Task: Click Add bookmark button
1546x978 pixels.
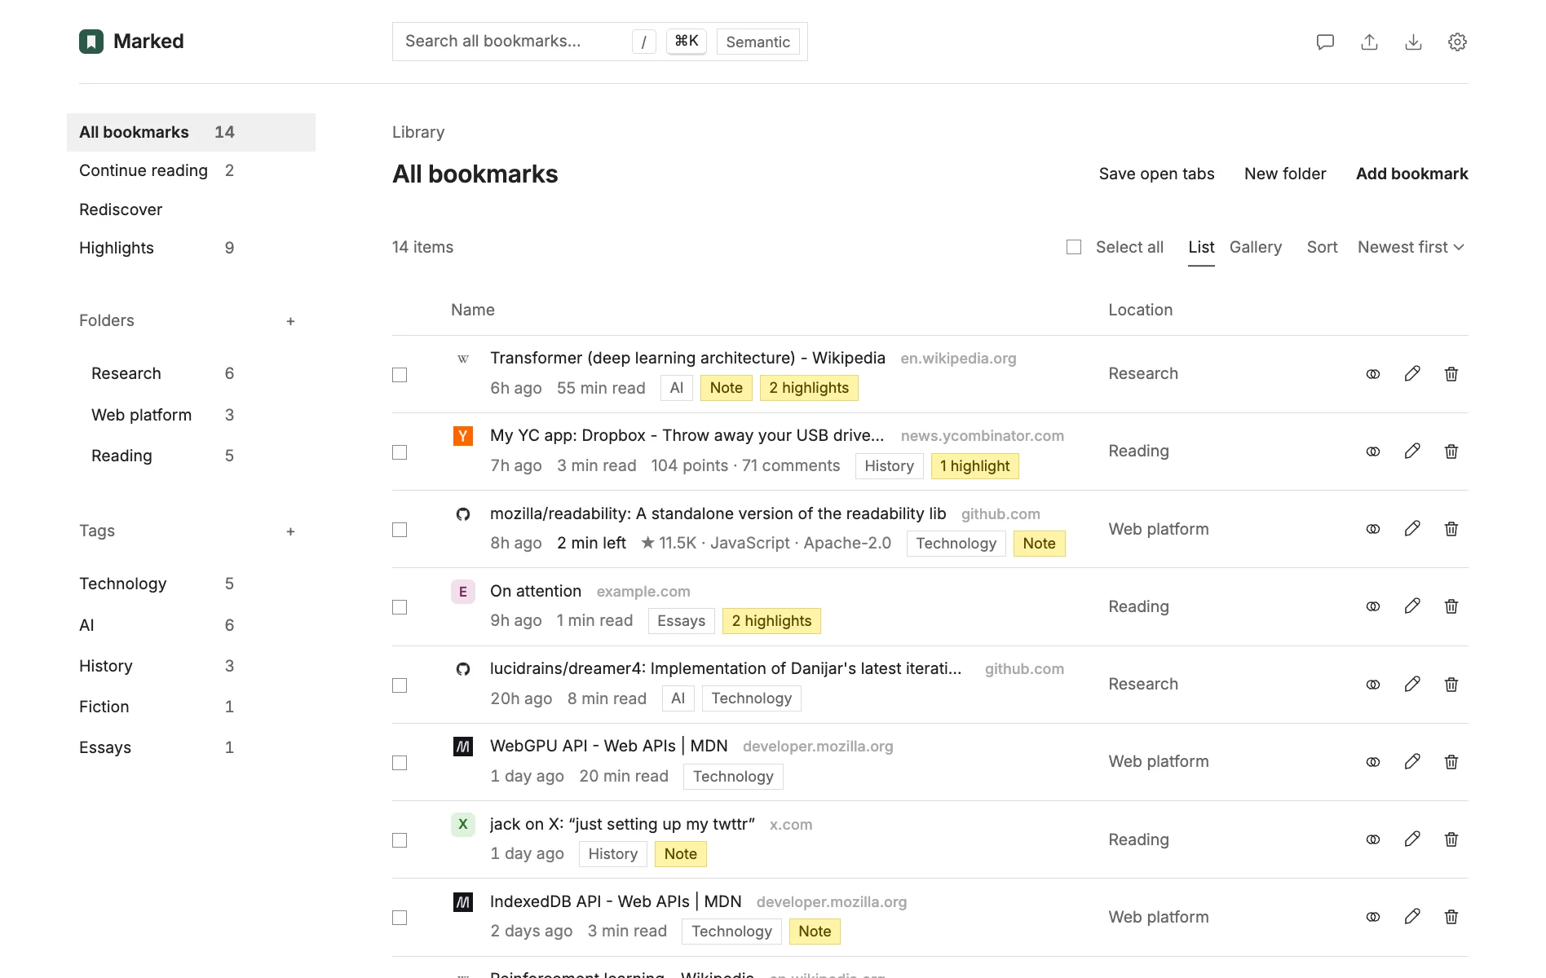Action: point(1412,174)
